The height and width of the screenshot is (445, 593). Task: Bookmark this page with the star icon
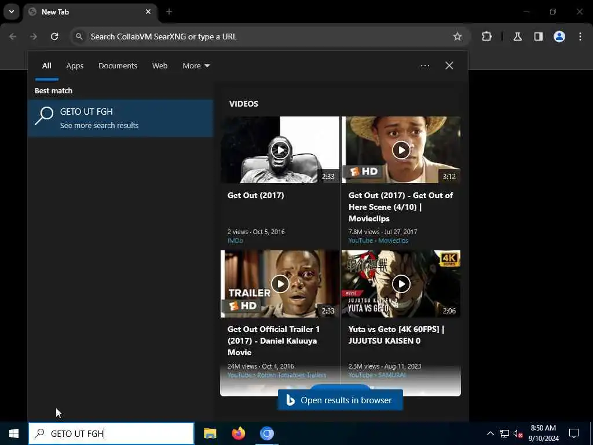pos(457,37)
